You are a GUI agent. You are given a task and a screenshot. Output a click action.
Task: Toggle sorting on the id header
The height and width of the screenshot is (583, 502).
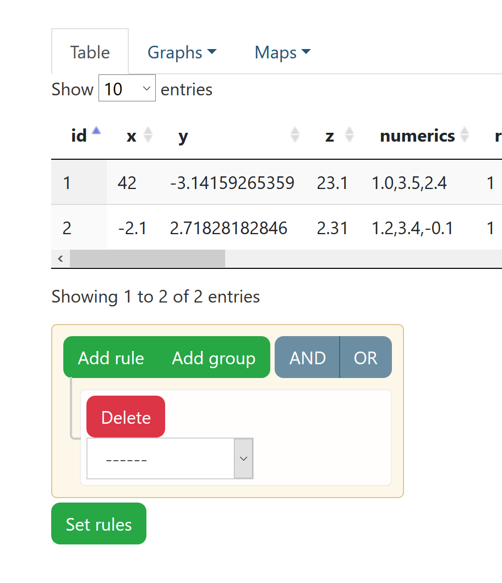[x=79, y=135]
